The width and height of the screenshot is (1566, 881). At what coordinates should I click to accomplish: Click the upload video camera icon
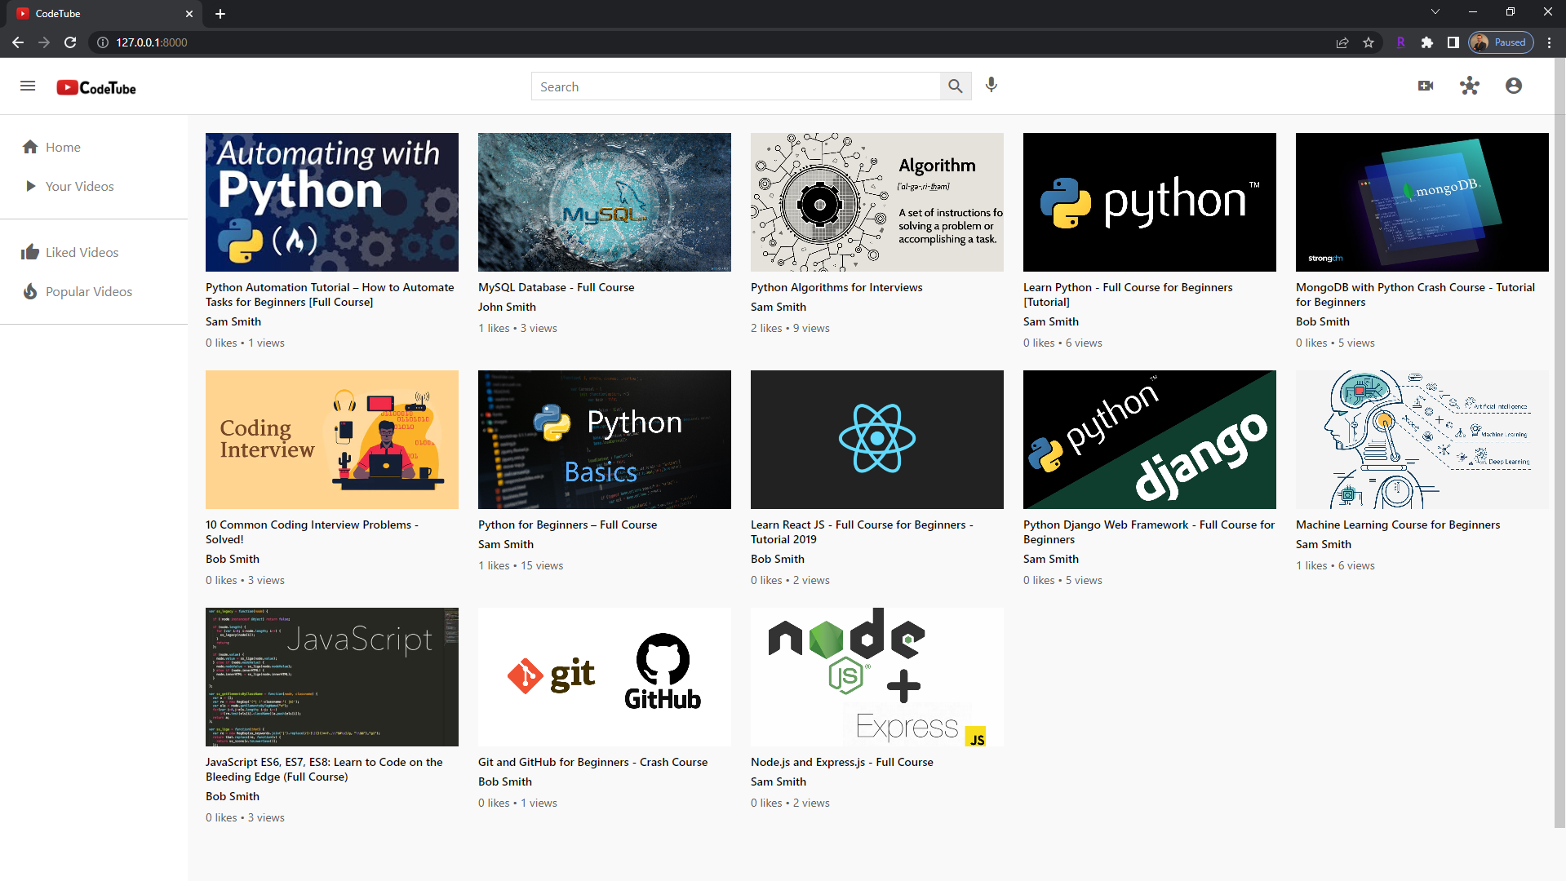[x=1426, y=86]
